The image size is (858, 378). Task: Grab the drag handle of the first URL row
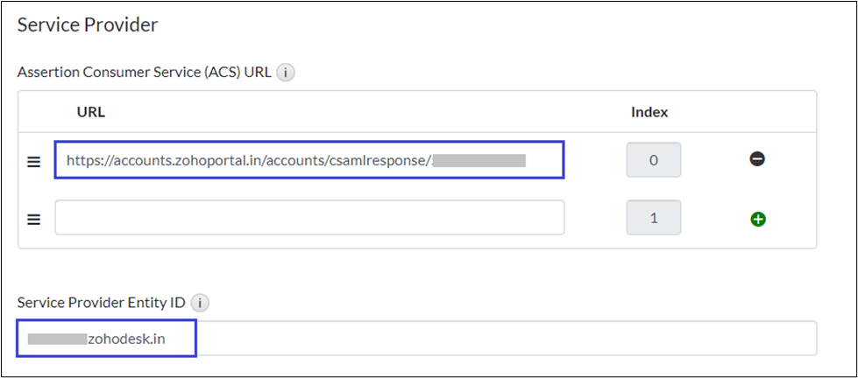tap(34, 162)
